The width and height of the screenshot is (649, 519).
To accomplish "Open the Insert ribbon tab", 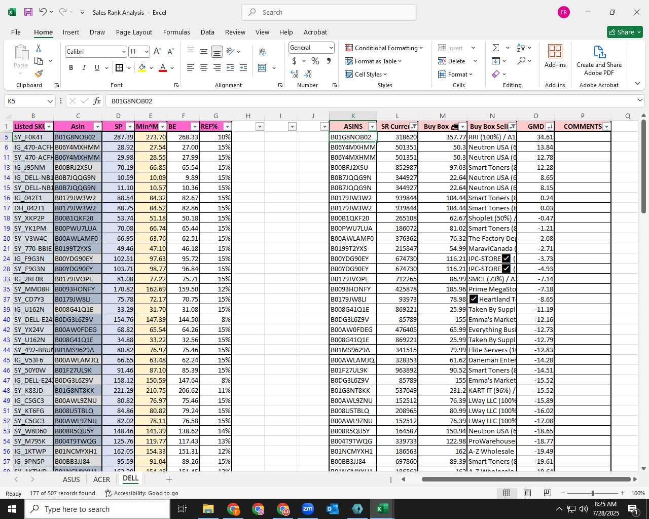I will 71,32.
